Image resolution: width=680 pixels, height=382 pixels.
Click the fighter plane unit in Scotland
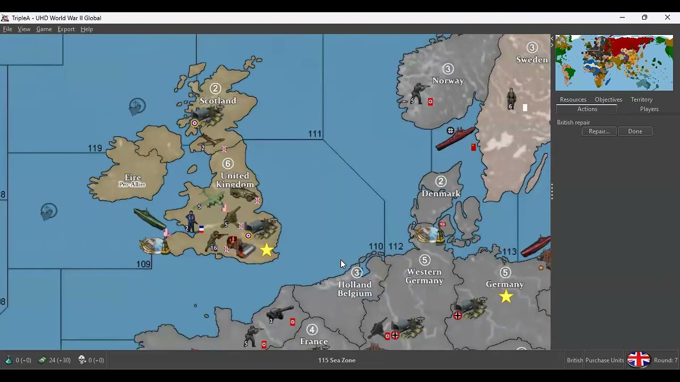pos(211,141)
